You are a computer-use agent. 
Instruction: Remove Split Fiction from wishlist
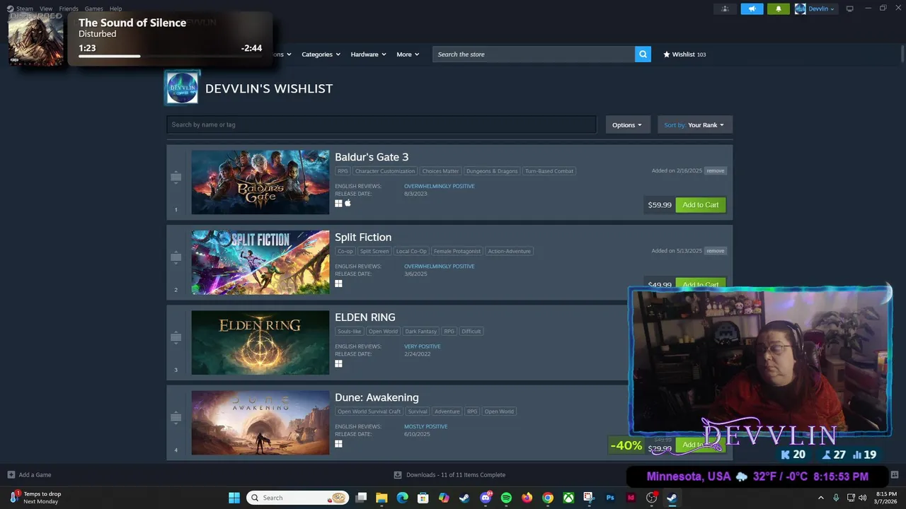point(715,250)
